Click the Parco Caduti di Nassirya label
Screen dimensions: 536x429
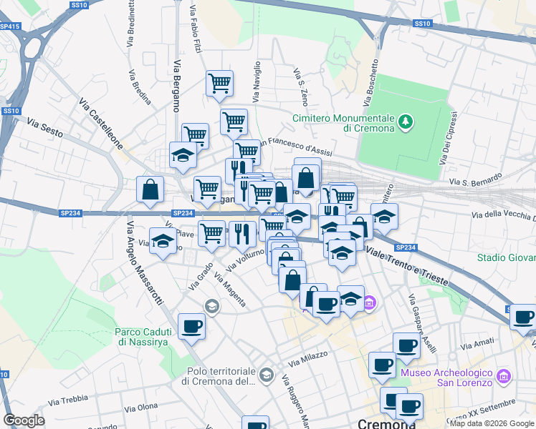click(143, 337)
